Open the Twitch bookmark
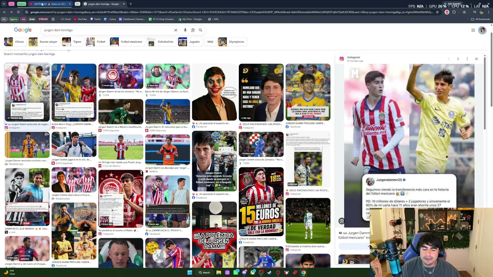Viewport: 493px width, 277px height. pos(95,19)
